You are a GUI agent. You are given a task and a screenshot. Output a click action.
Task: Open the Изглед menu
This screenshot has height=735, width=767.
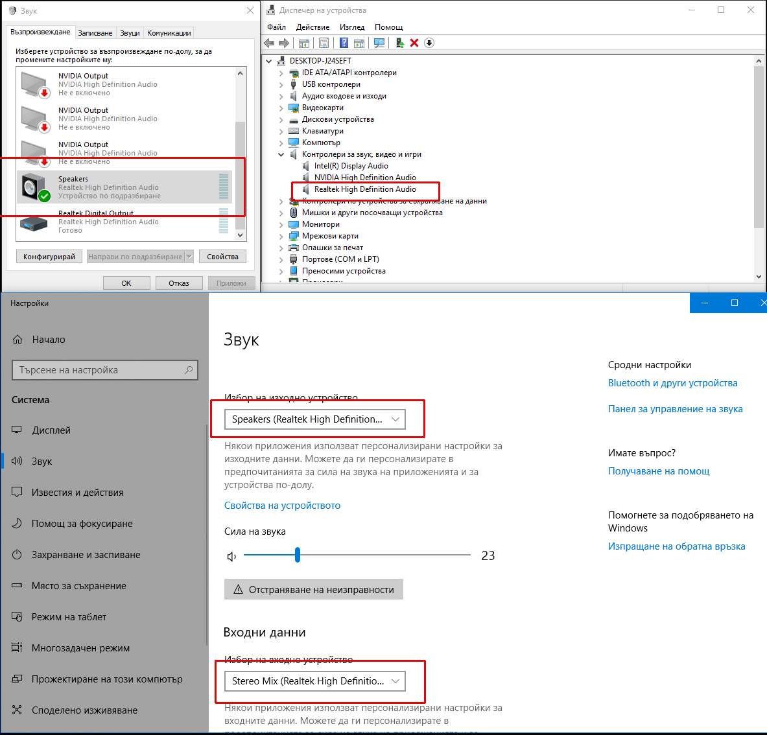352,27
